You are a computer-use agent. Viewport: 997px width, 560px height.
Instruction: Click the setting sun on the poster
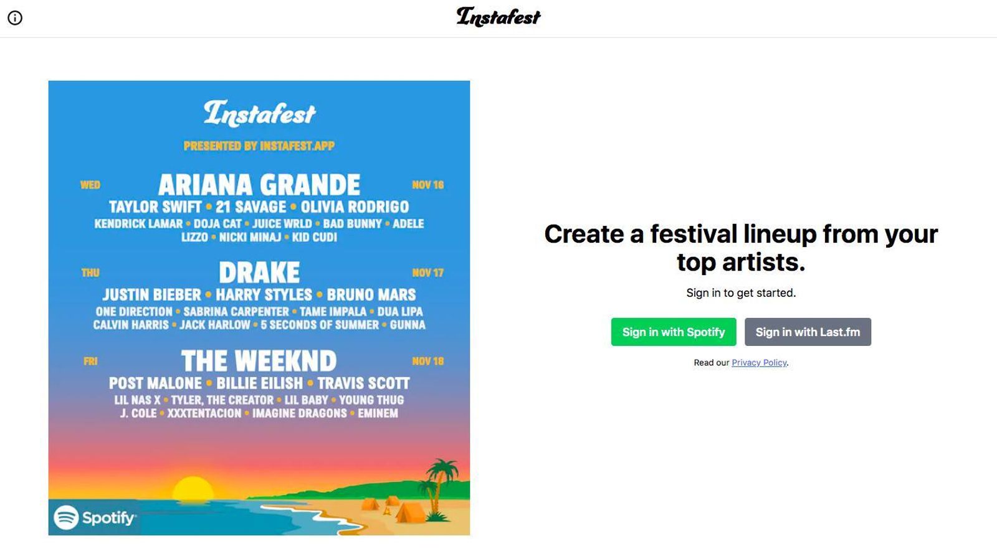[x=193, y=490]
